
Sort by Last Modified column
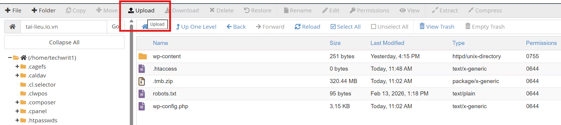(x=387, y=43)
